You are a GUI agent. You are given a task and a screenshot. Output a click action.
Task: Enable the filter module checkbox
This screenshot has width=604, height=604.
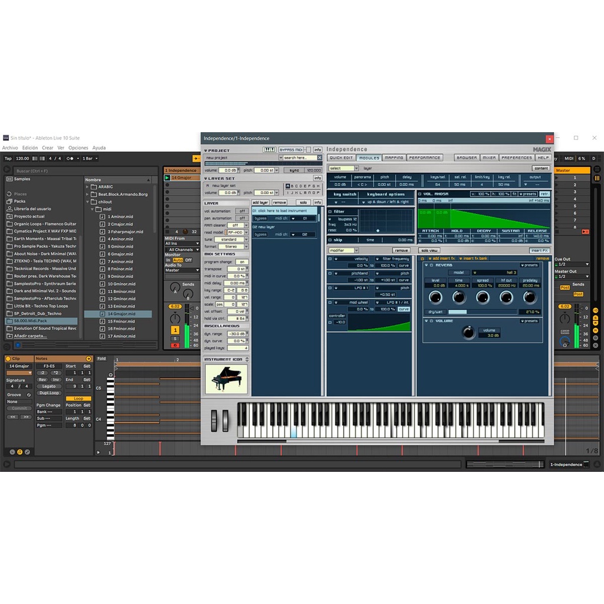point(330,212)
